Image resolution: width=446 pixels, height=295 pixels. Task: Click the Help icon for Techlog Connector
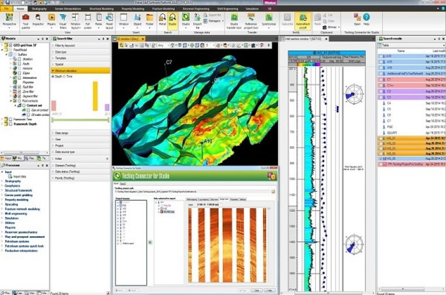click(x=366, y=20)
